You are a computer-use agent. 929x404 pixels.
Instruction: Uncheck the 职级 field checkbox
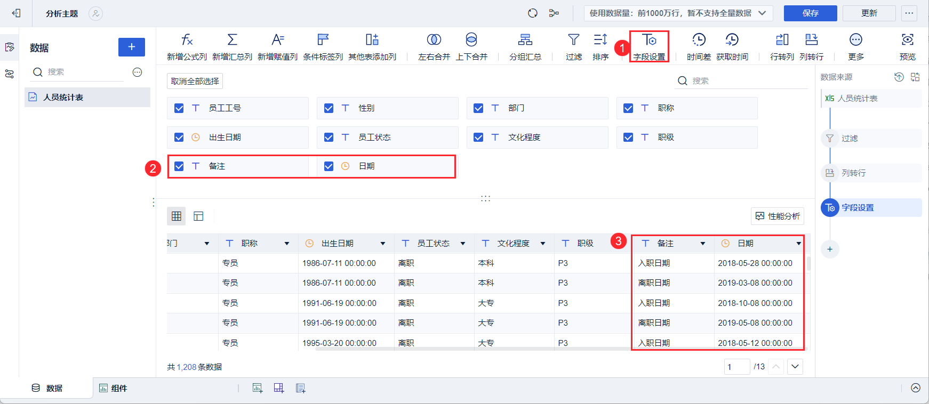629,138
